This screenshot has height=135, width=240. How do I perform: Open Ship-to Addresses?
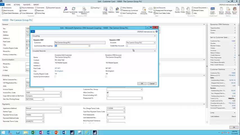click(x=27, y=8)
